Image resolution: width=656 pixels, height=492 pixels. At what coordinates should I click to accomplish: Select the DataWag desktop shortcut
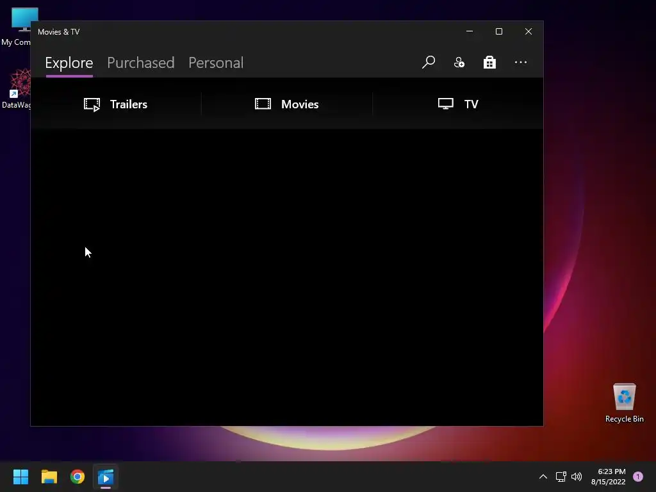[17, 88]
